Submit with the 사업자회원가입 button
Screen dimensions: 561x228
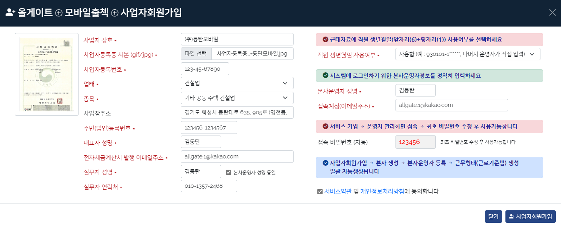pyautogui.click(x=530, y=216)
